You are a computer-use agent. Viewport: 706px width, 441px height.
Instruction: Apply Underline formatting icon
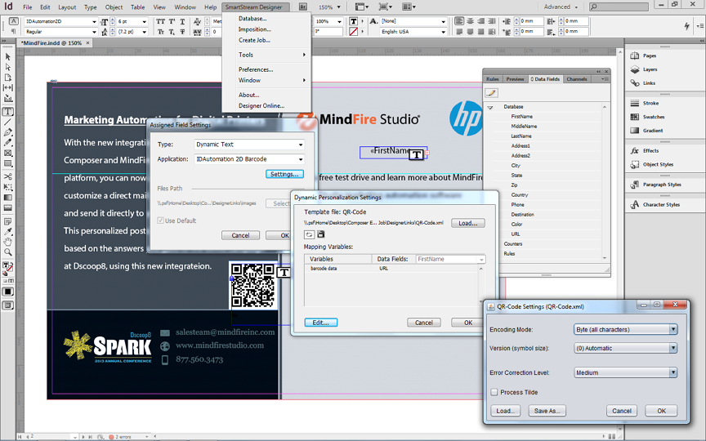tap(182, 21)
